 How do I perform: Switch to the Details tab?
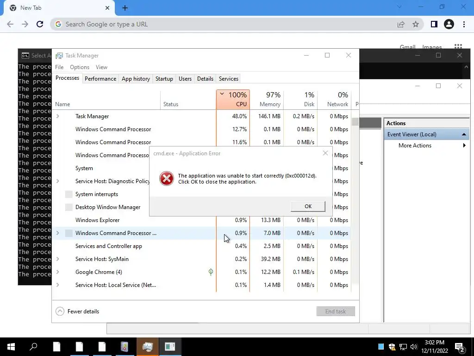pyautogui.click(x=205, y=79)
